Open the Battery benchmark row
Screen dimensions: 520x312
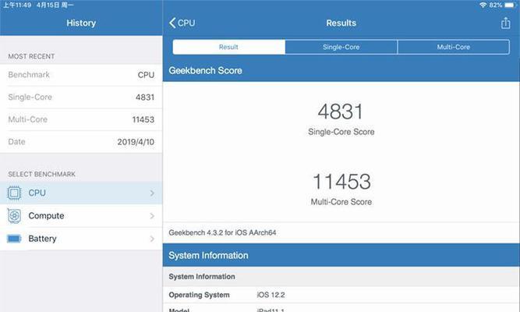coord(81,239)
